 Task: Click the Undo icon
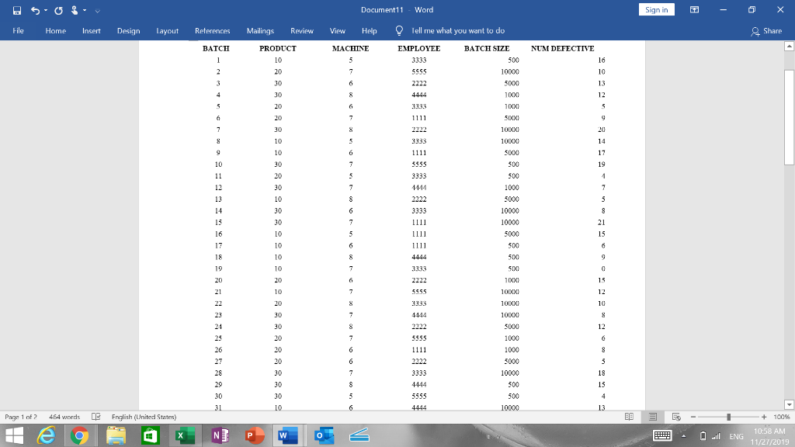[35, 10]
